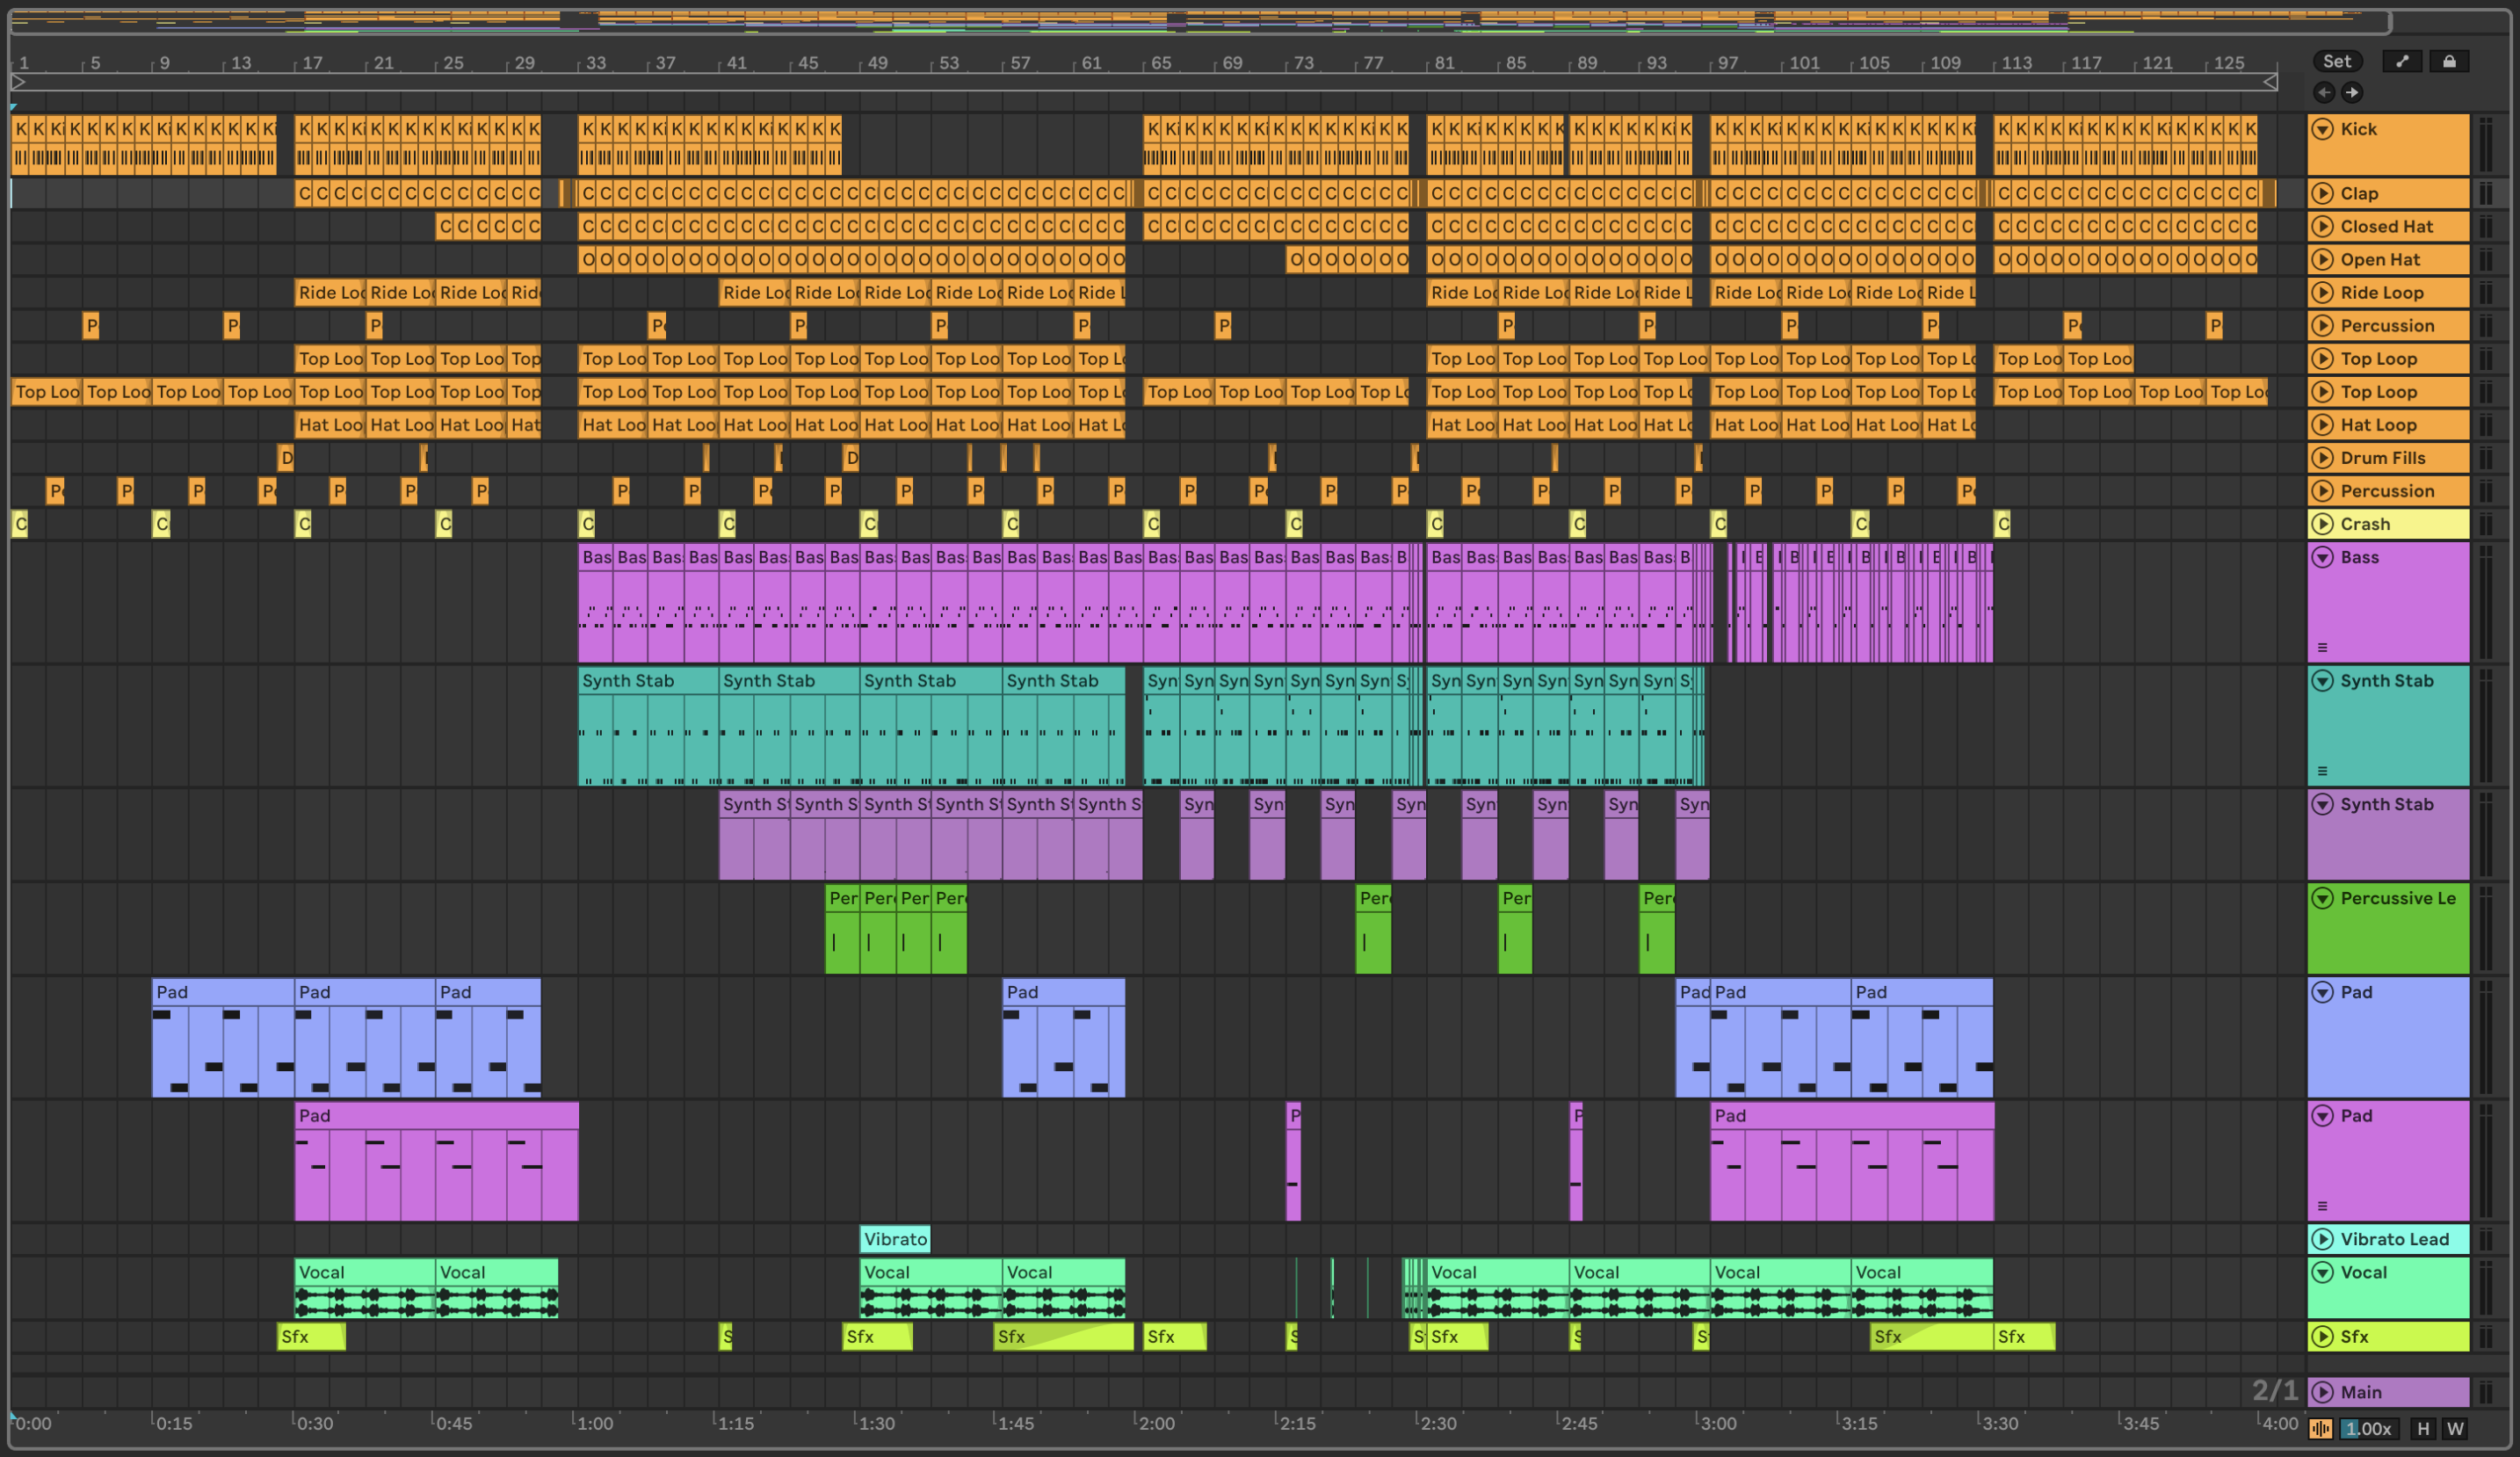Collapse the Kick track

pyautogui.click(x=2323, y=129)
